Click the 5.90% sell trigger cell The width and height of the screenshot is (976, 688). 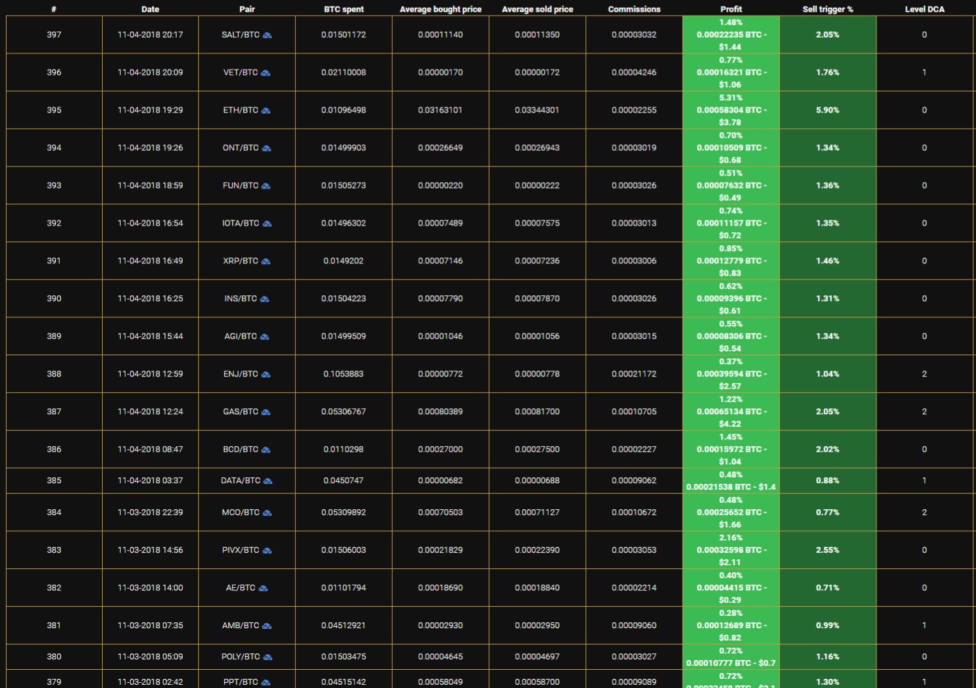828,110
